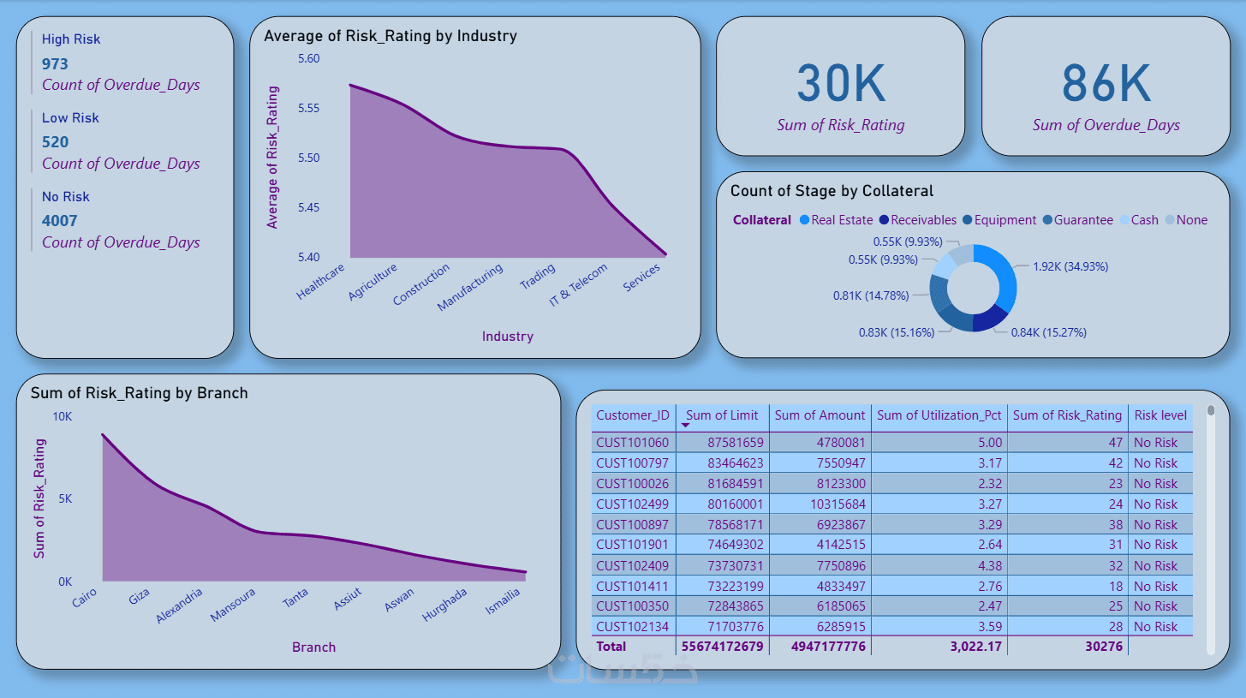Click customer cell CUST100797
The height and width of the screenshot is (698, 1246).
(633, 463)
